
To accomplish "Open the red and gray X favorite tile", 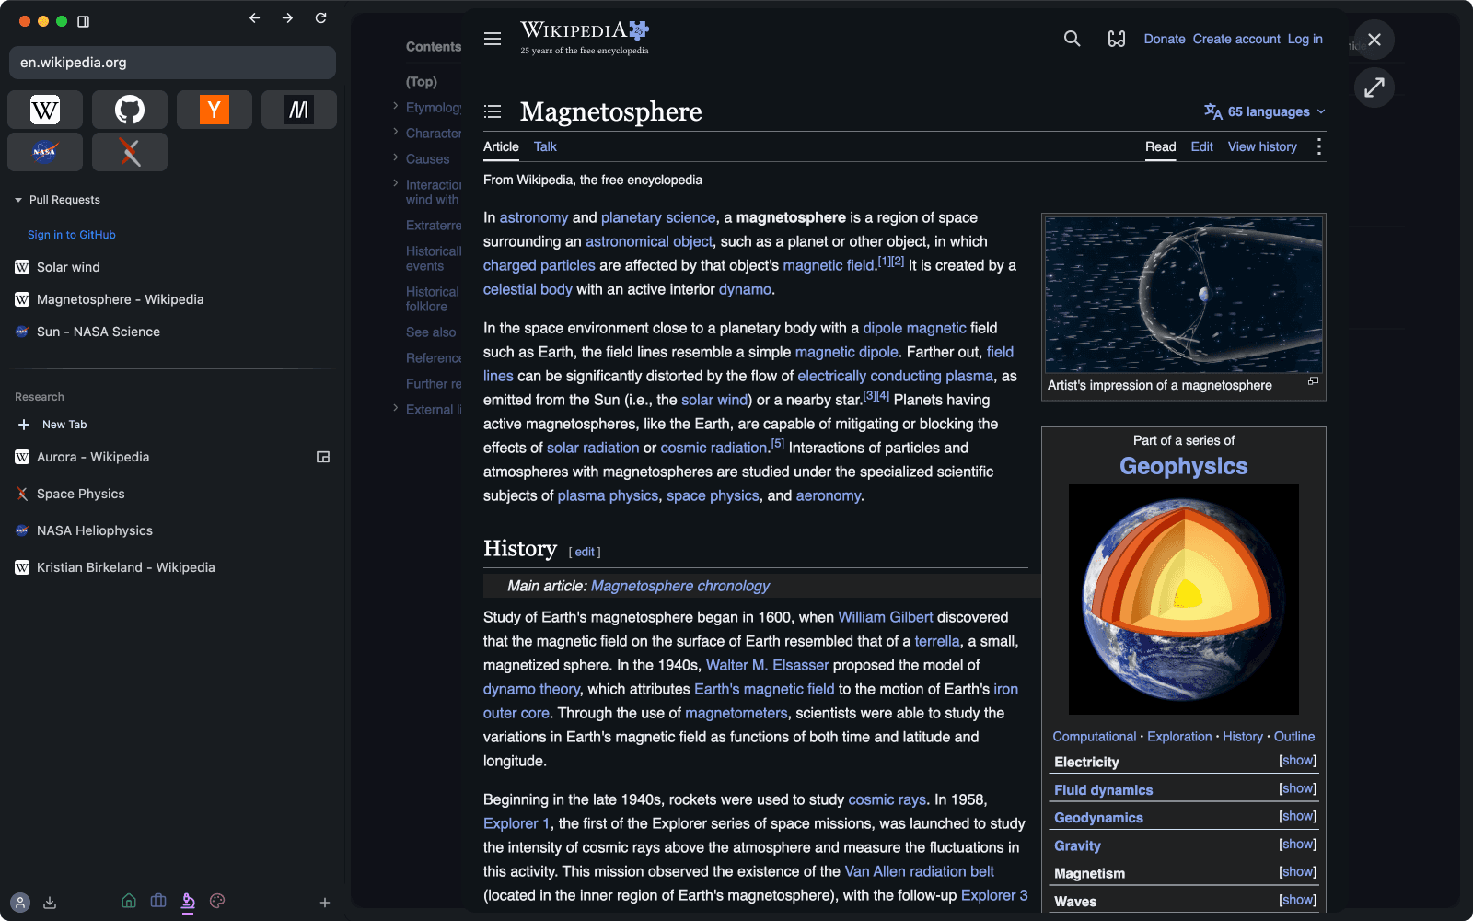I will pyautogui.click(x=130, y=152).
